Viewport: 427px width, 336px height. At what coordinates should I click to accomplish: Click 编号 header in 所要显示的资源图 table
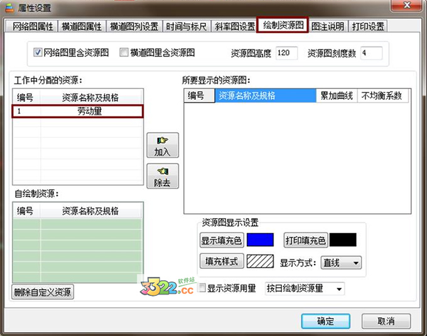(x=199, y=96)
